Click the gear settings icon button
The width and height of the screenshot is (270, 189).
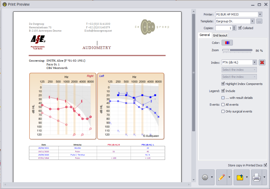point(205,177)
